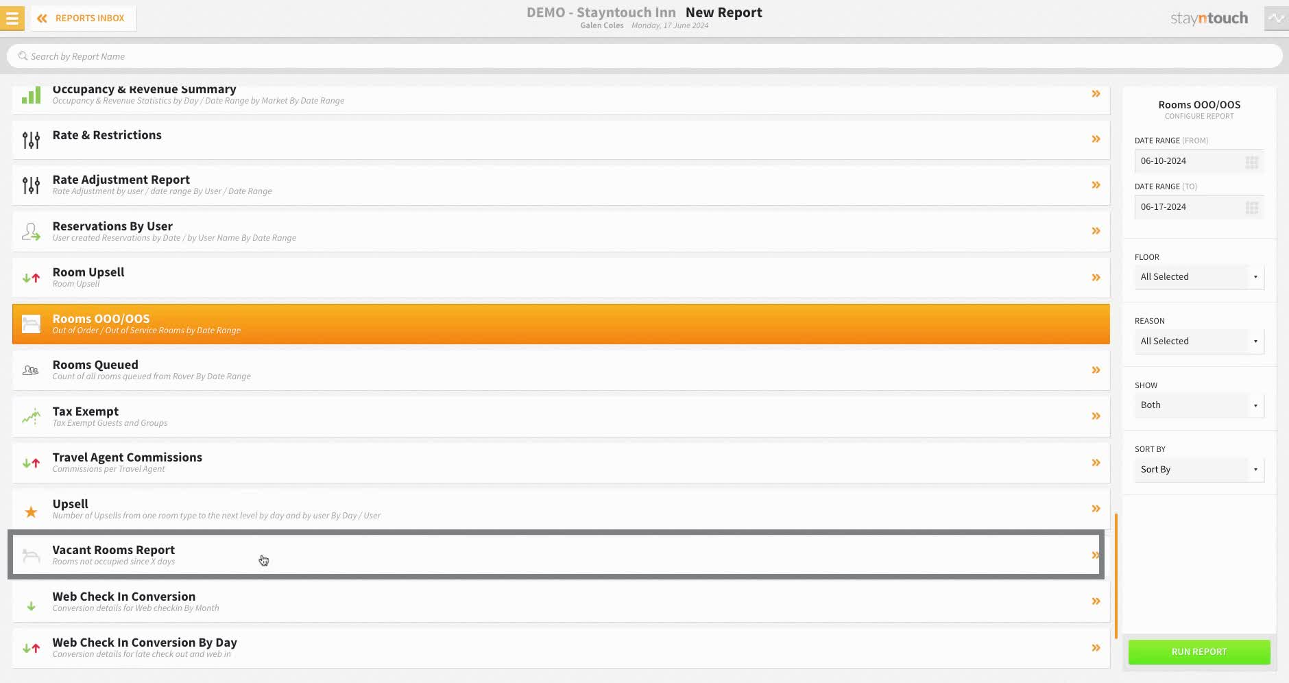
Task: Click the sliders icon for Rate & Restrictions
Action: [31, 140]
